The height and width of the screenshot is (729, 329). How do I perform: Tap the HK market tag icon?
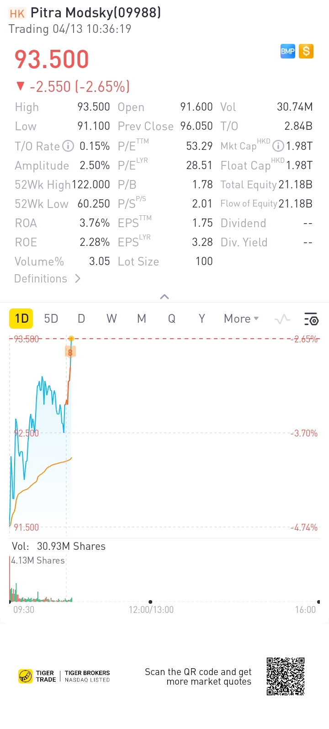pyautogui.click(x=17, y=13)
